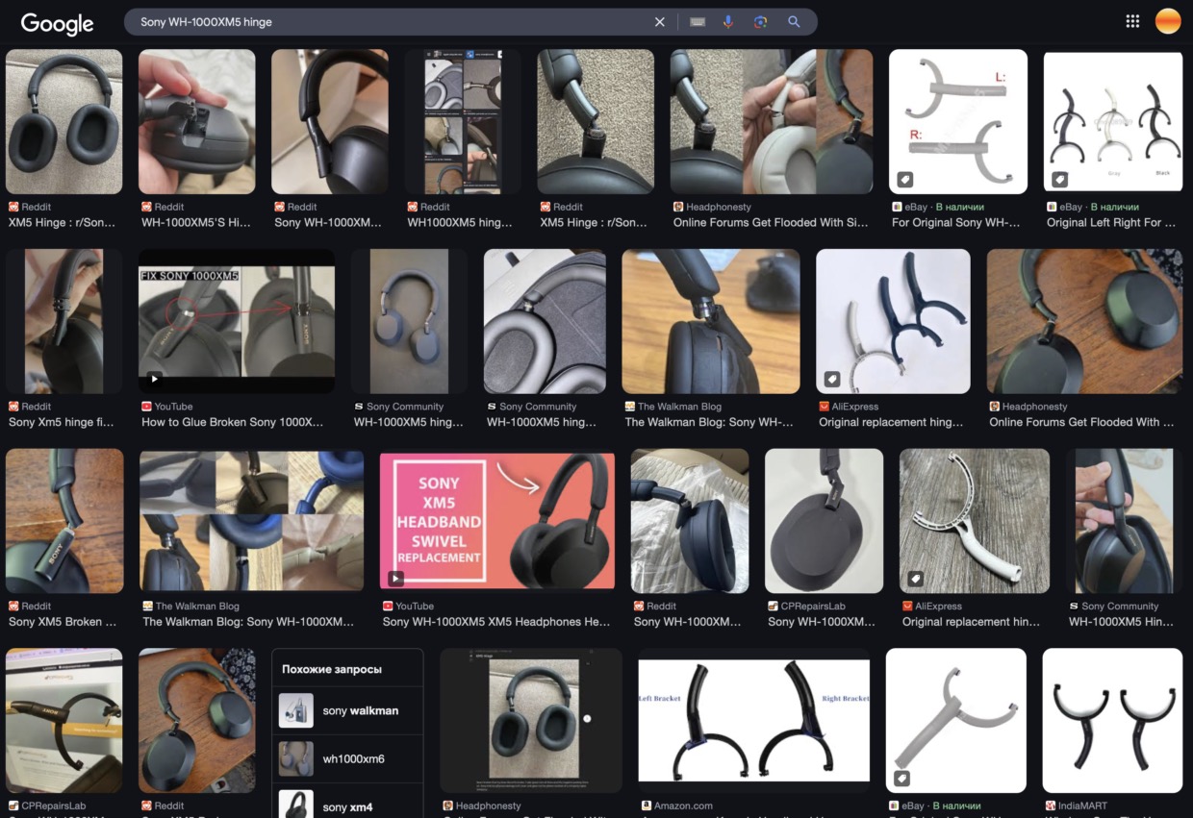Click 'Похожие запросы' heading text
The height and width of the screenshot is (818, 1193).
332,669
